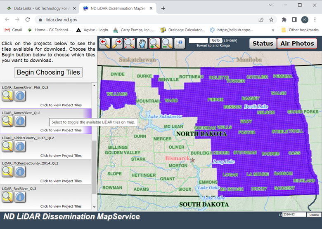Screen dimensions: 322x229
Task: Open info for LiDAR_JamesRiver_Ph6_QL3
Action: click(x=20, y=96)
